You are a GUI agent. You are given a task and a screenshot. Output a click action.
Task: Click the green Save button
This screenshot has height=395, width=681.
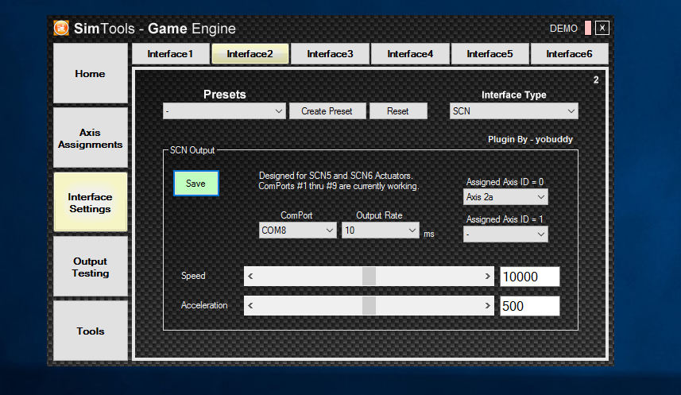pyautogui.click(x=195, y=184)
